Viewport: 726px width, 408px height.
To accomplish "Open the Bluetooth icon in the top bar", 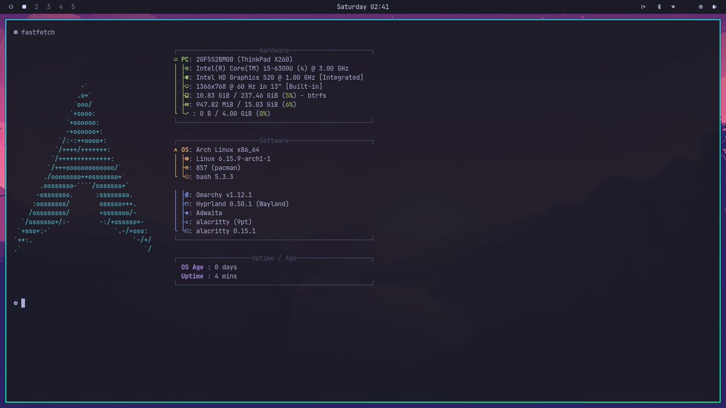I will [659, 7].
